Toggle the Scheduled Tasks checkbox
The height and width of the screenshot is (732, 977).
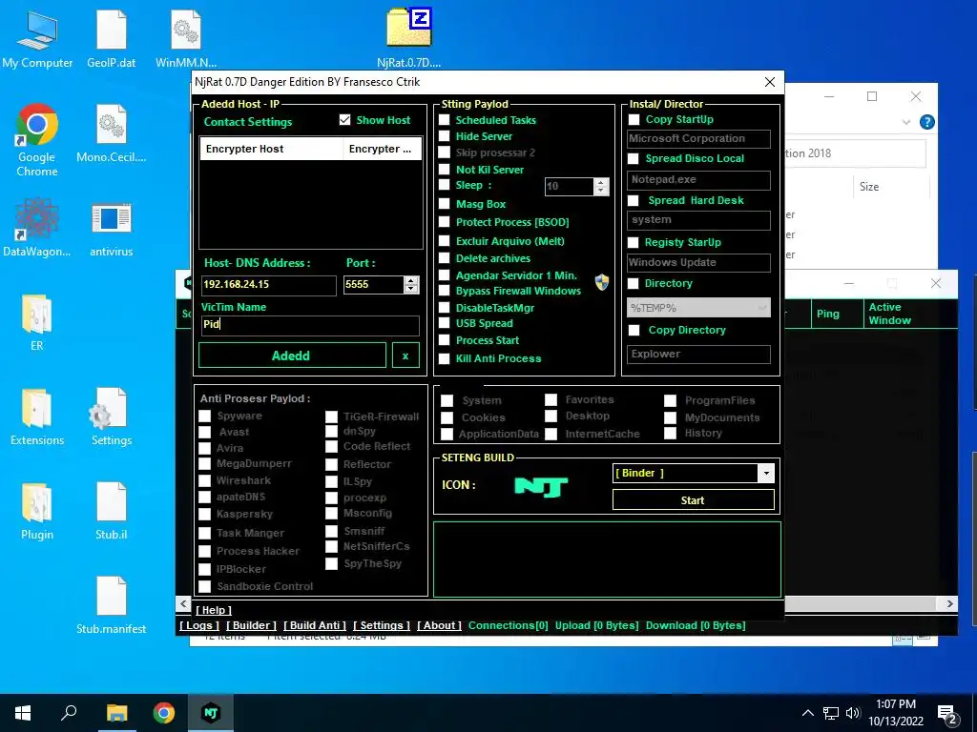pos(445,119)
